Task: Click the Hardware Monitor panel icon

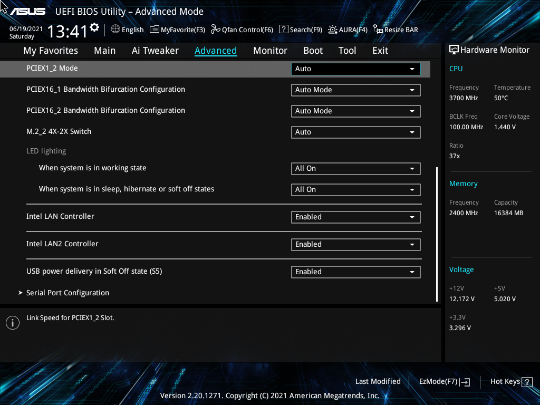Action: point(454,50)
